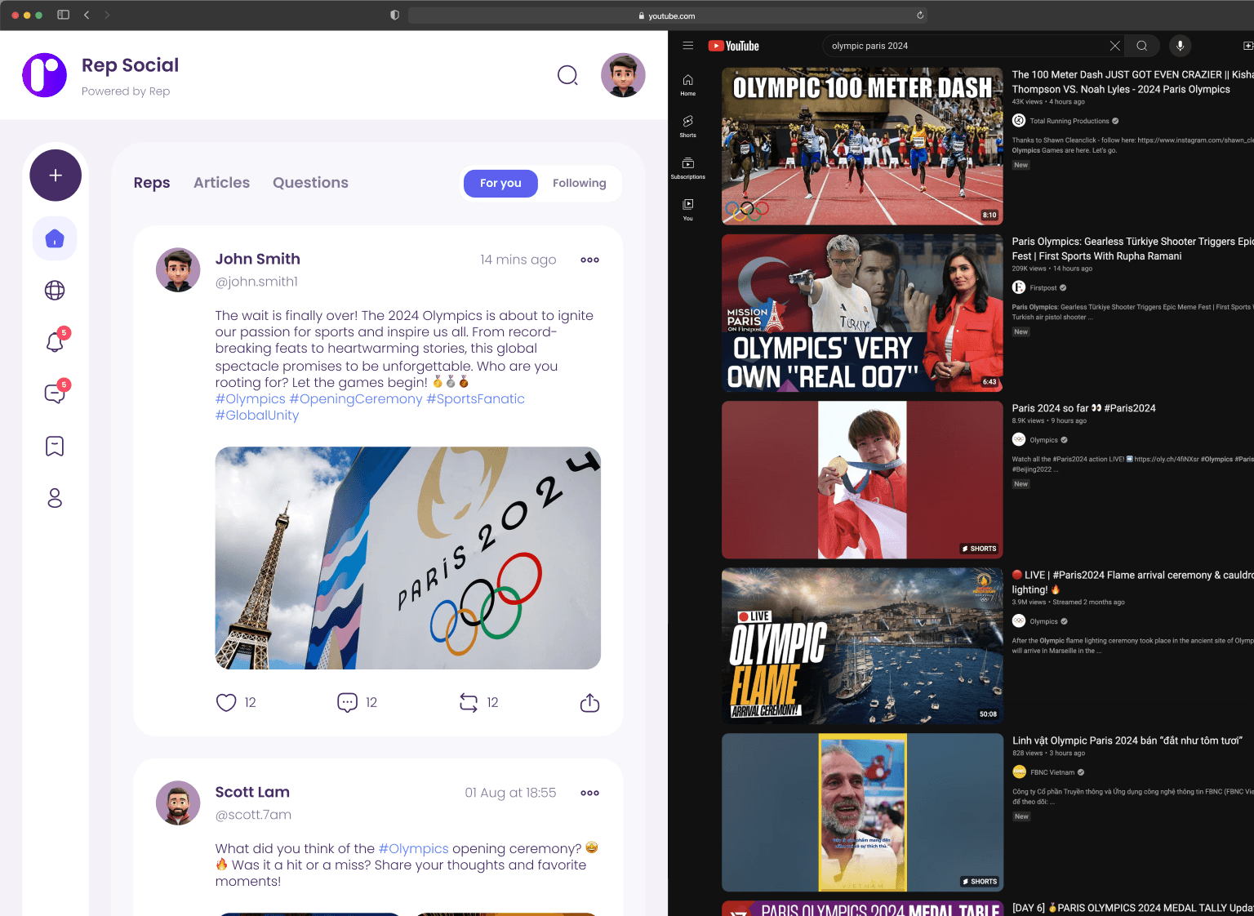Open more options on Scott Lam's post
This screenshot has height=916, width=1254.
589,793
